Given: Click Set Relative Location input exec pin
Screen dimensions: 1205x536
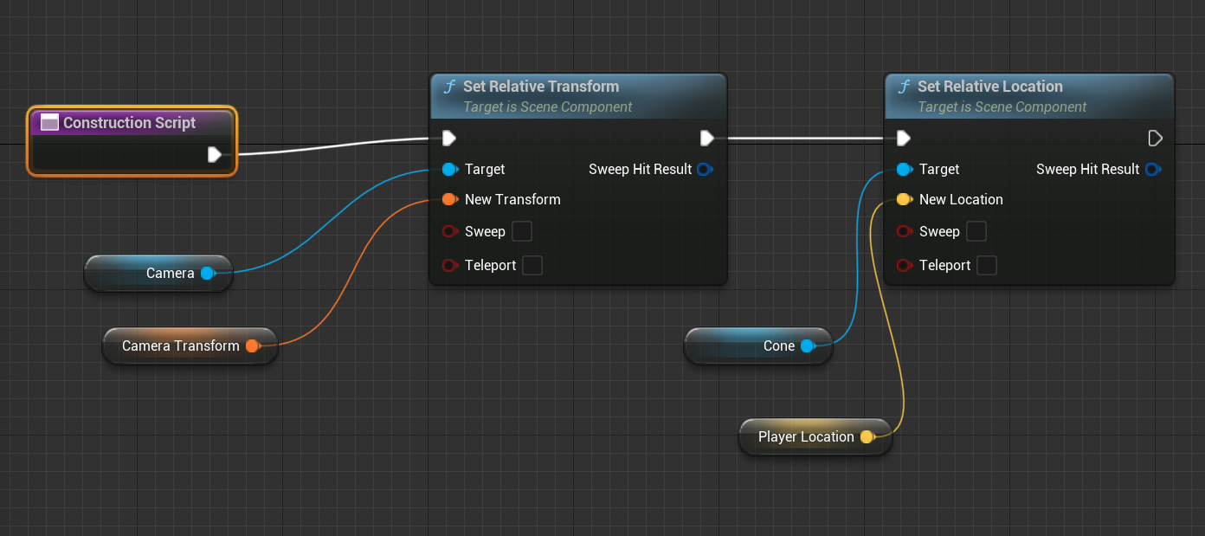Looking at the screenshot, I should pyautogui.click(x=903, y=138).
